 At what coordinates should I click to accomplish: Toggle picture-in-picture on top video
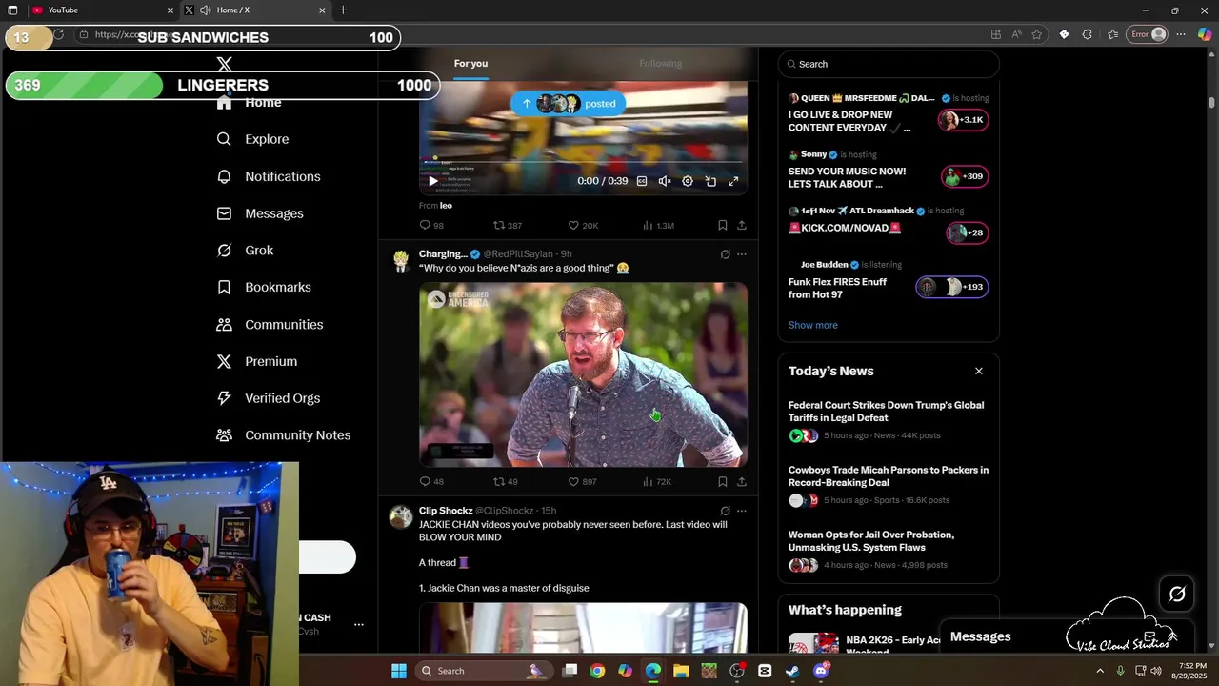pos(710,181)
